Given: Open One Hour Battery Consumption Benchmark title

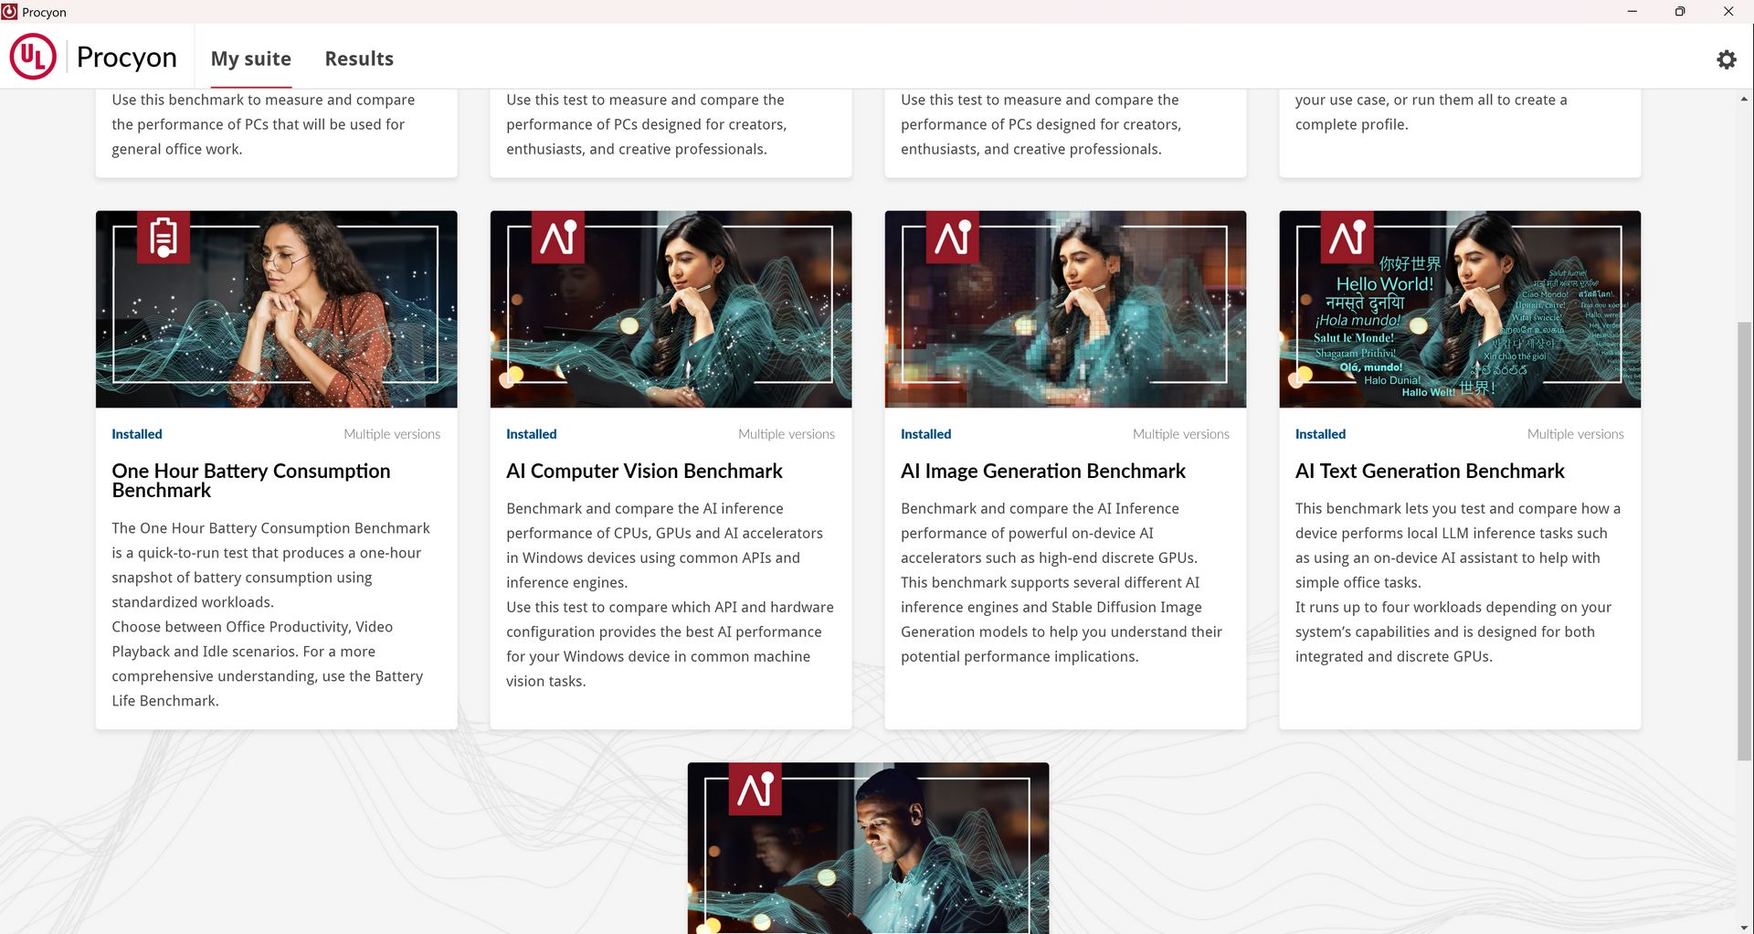Looking at the screenshot, I should pyautogui.click(x=251, y=481).
